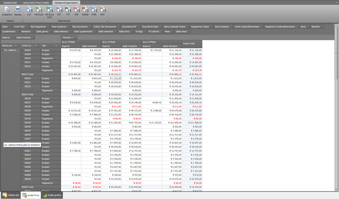Open Esportazione group dialog launcher

107,21
